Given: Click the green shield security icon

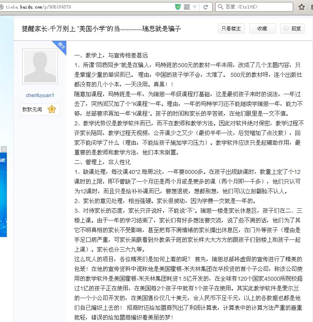Looking at the screenshot, I should click(x=178, y=7).
